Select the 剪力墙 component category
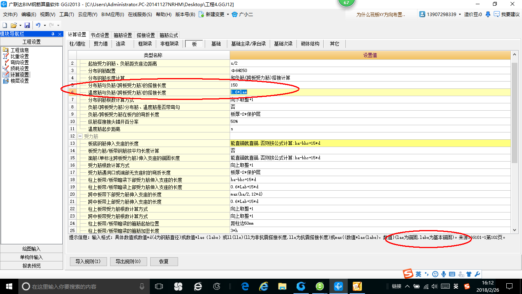This screenshot has width=522, height=294. click(x=101, y=44)
